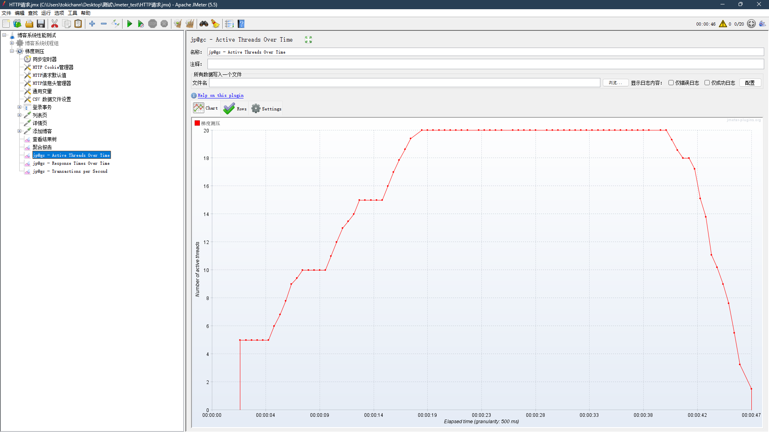Paste from clipboard icon

point(78,24)
